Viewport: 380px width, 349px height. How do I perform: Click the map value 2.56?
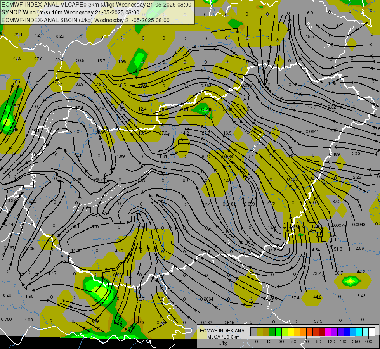click(360, 248)
